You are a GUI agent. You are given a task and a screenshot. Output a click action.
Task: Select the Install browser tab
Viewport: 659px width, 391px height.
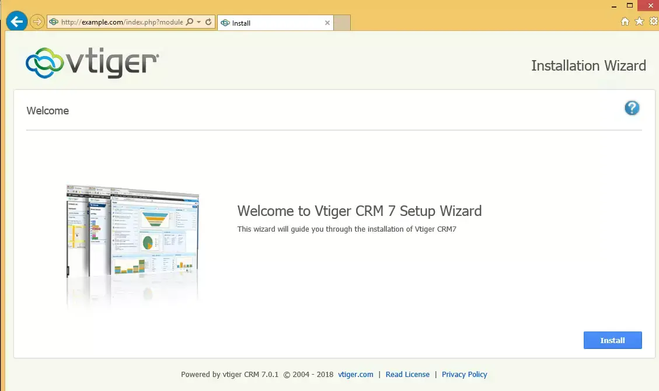click(276, 23)
